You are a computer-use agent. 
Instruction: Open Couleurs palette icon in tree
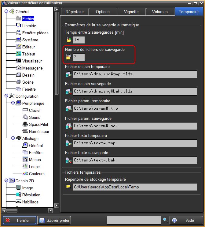pos(25,174)
